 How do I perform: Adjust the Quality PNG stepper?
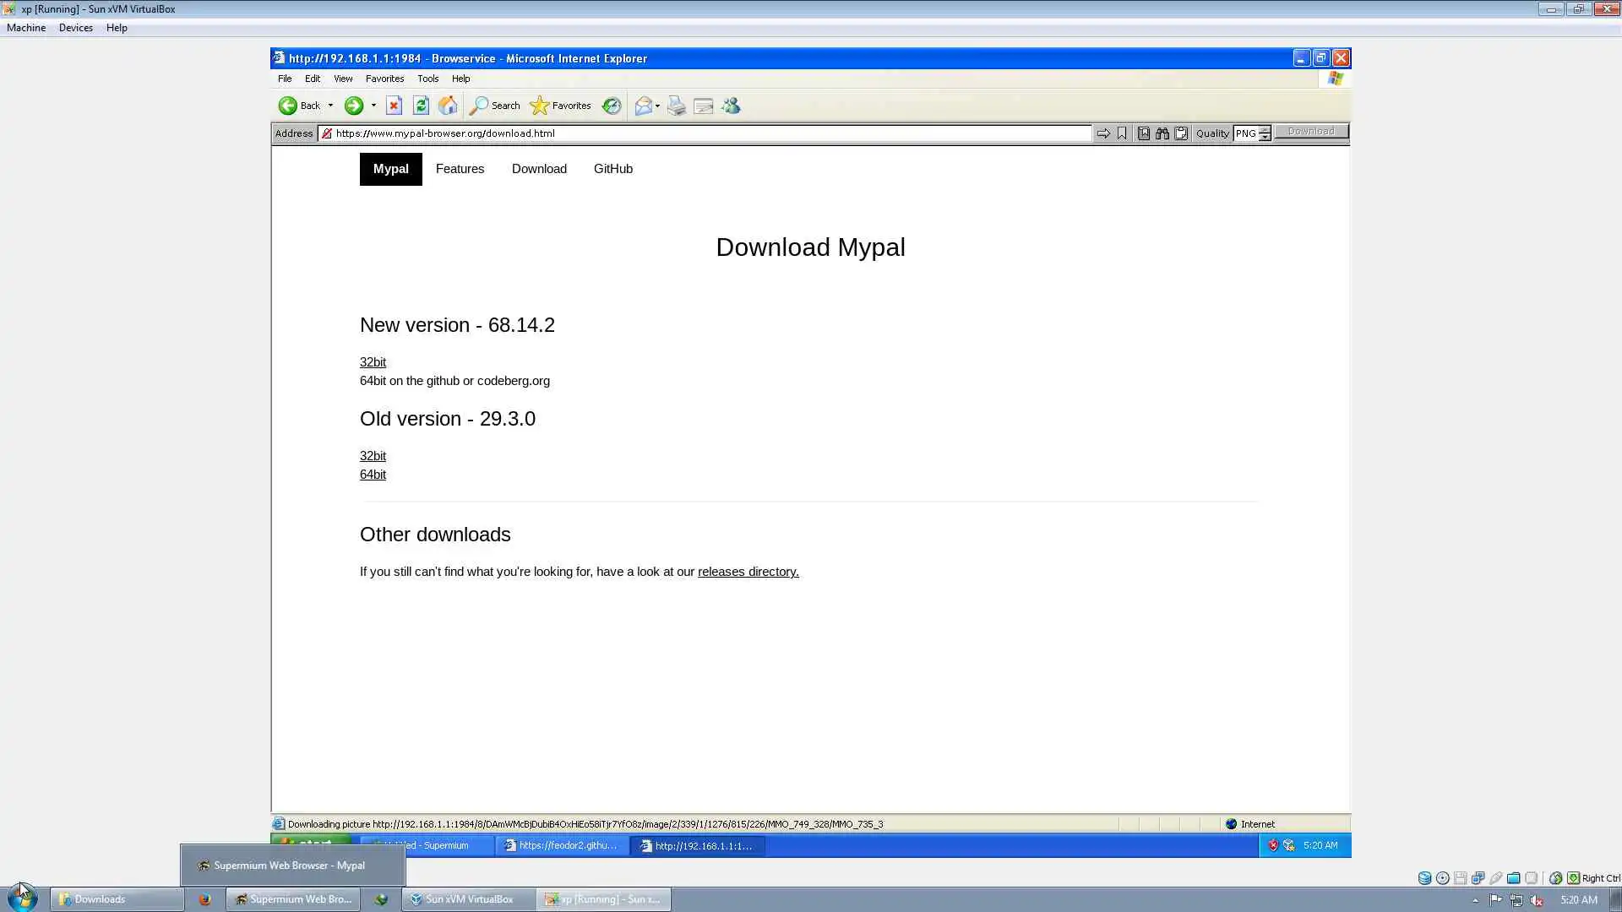(x=1265, y=133)
